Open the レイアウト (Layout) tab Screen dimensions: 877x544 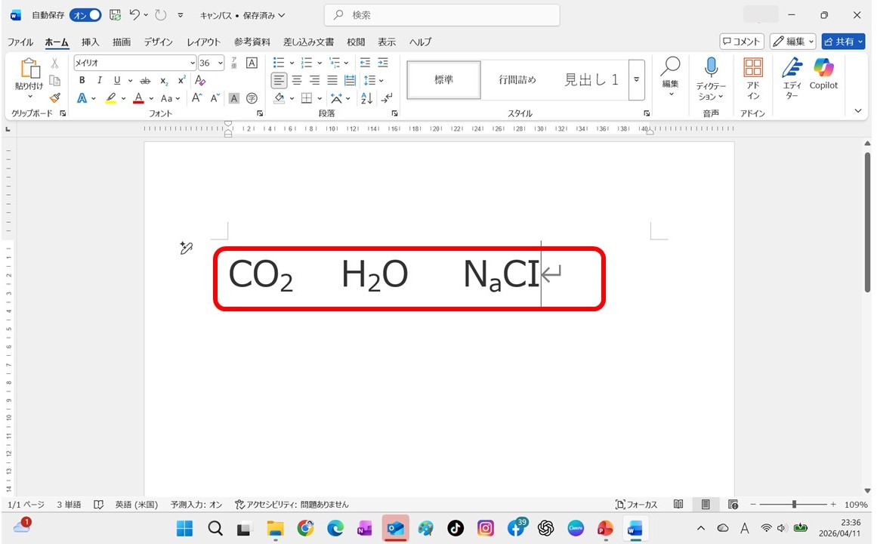coord(204,42)
